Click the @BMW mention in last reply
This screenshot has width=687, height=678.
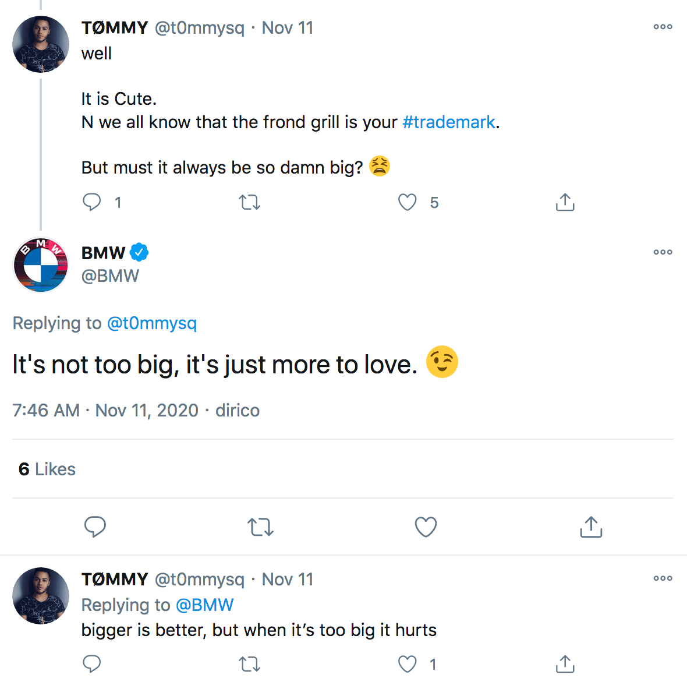(x=204, y=605)
